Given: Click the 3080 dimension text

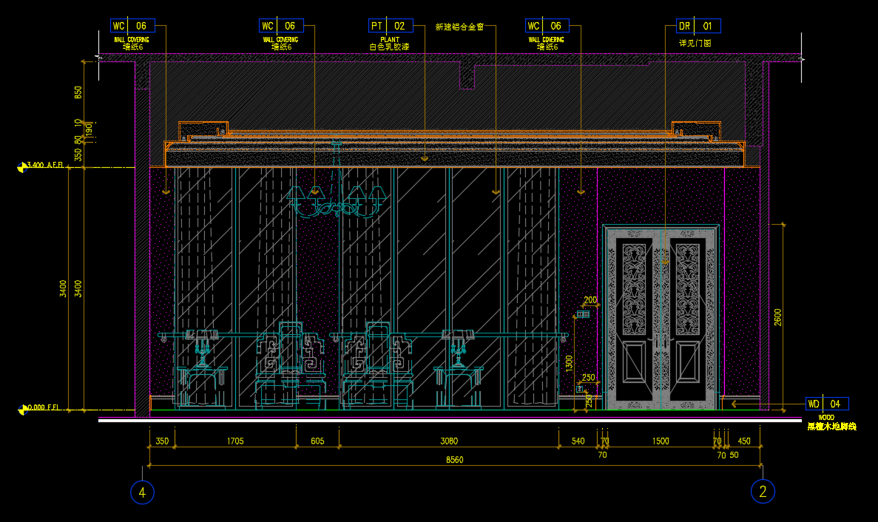Looking at the screenshot, I should (x=449, y=441).
